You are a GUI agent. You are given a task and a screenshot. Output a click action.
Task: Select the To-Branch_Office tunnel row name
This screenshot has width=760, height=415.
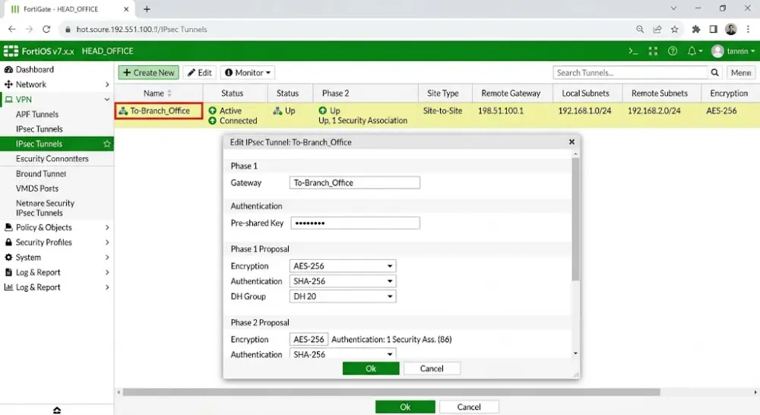(x=159, y=111)
